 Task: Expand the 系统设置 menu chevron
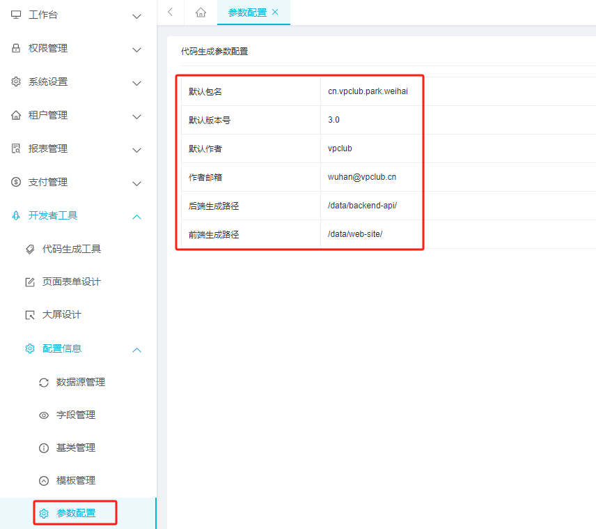tap(137, 84)
